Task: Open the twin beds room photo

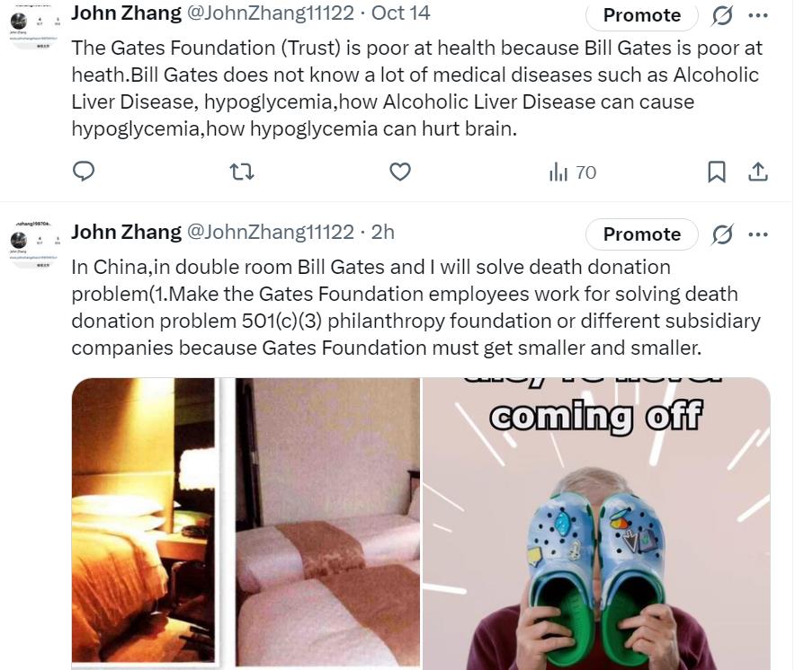Action: pyautogui.click(x=327, y=522)
